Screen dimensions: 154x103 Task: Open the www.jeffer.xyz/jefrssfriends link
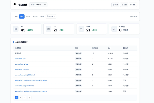pyautogui.click(x=24, y=86)
